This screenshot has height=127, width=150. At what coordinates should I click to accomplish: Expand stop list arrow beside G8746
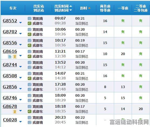coord(21,100)
